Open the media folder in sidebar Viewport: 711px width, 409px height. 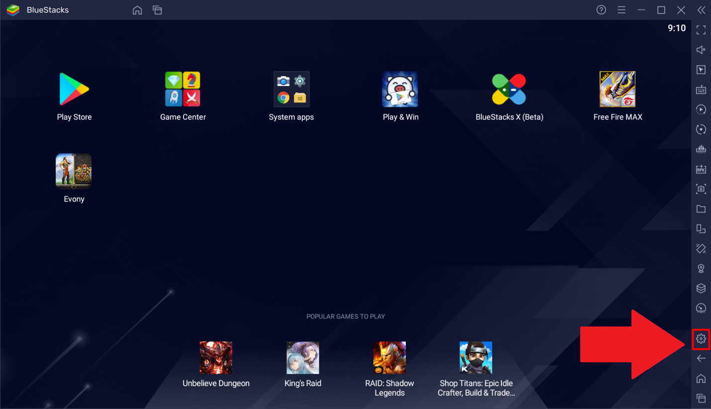(701, 209)
